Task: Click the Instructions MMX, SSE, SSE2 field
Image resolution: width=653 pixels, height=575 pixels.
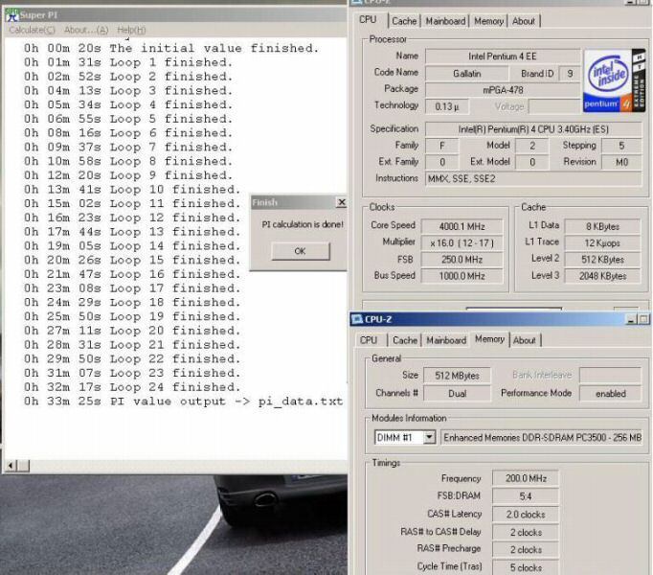Action: coord(533,179)
